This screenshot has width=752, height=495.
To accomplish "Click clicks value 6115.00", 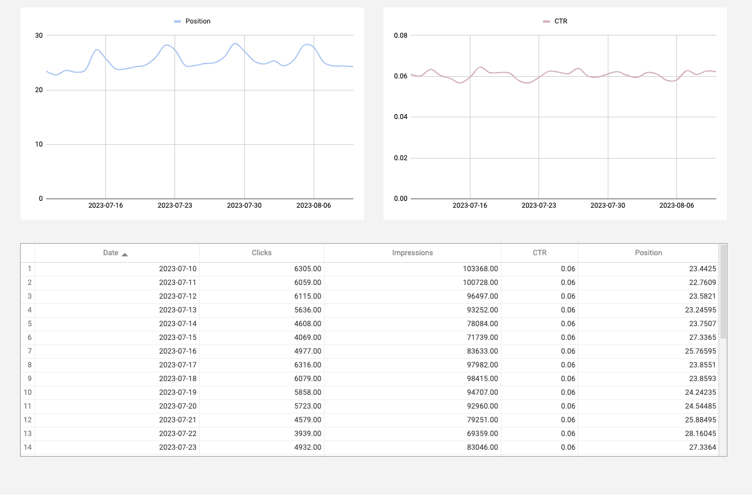I will tap(308, 296).
